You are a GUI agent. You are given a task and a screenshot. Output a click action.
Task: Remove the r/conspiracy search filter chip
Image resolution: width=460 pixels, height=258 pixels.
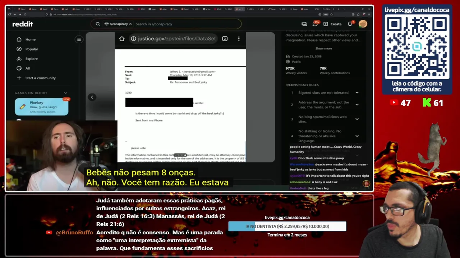[x=130, y=24]
